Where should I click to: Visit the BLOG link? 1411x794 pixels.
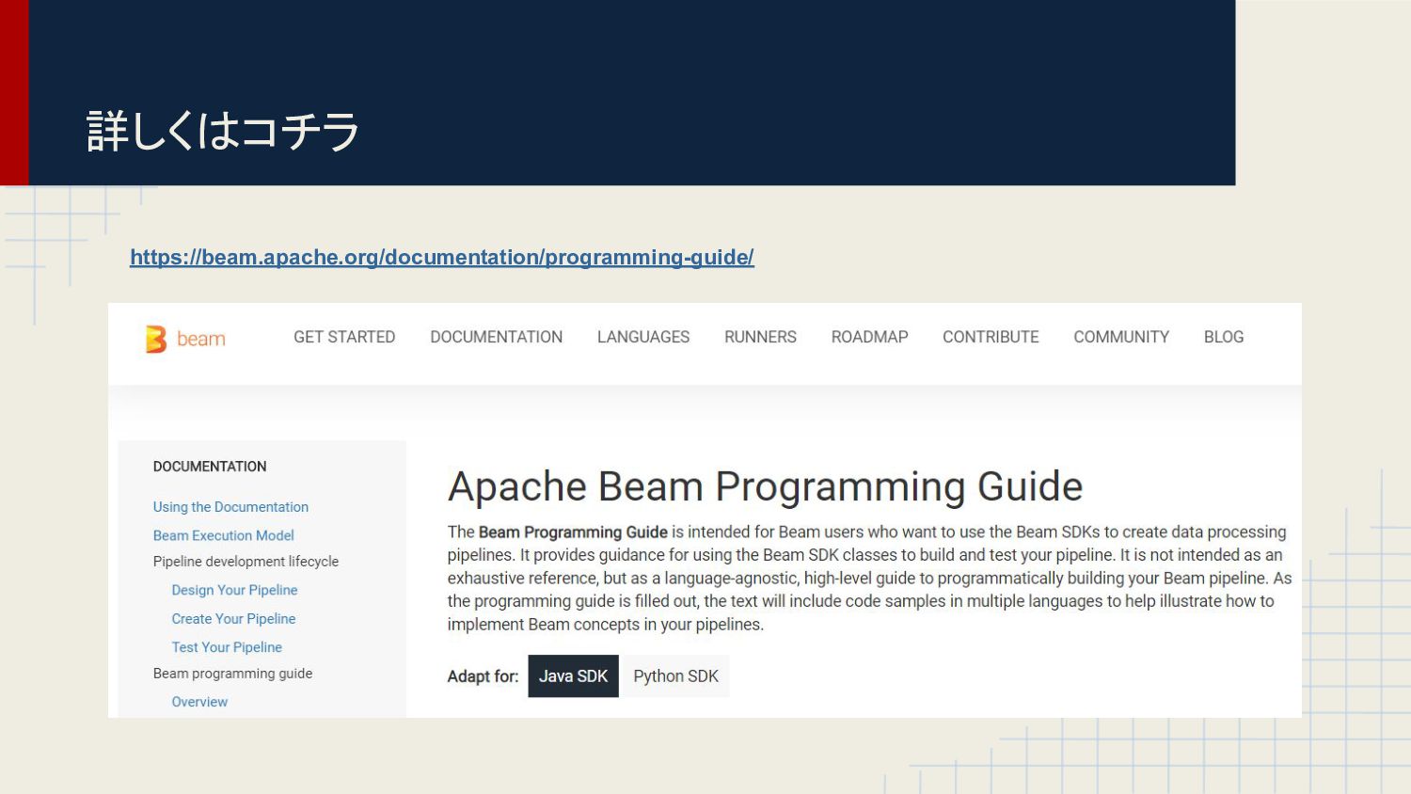point(1223,337)
